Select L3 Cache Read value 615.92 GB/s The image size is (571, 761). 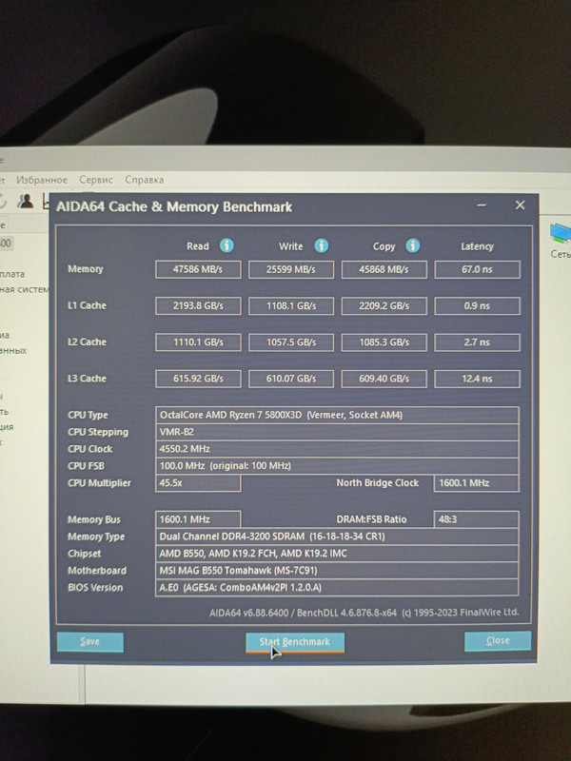(198, 379)
